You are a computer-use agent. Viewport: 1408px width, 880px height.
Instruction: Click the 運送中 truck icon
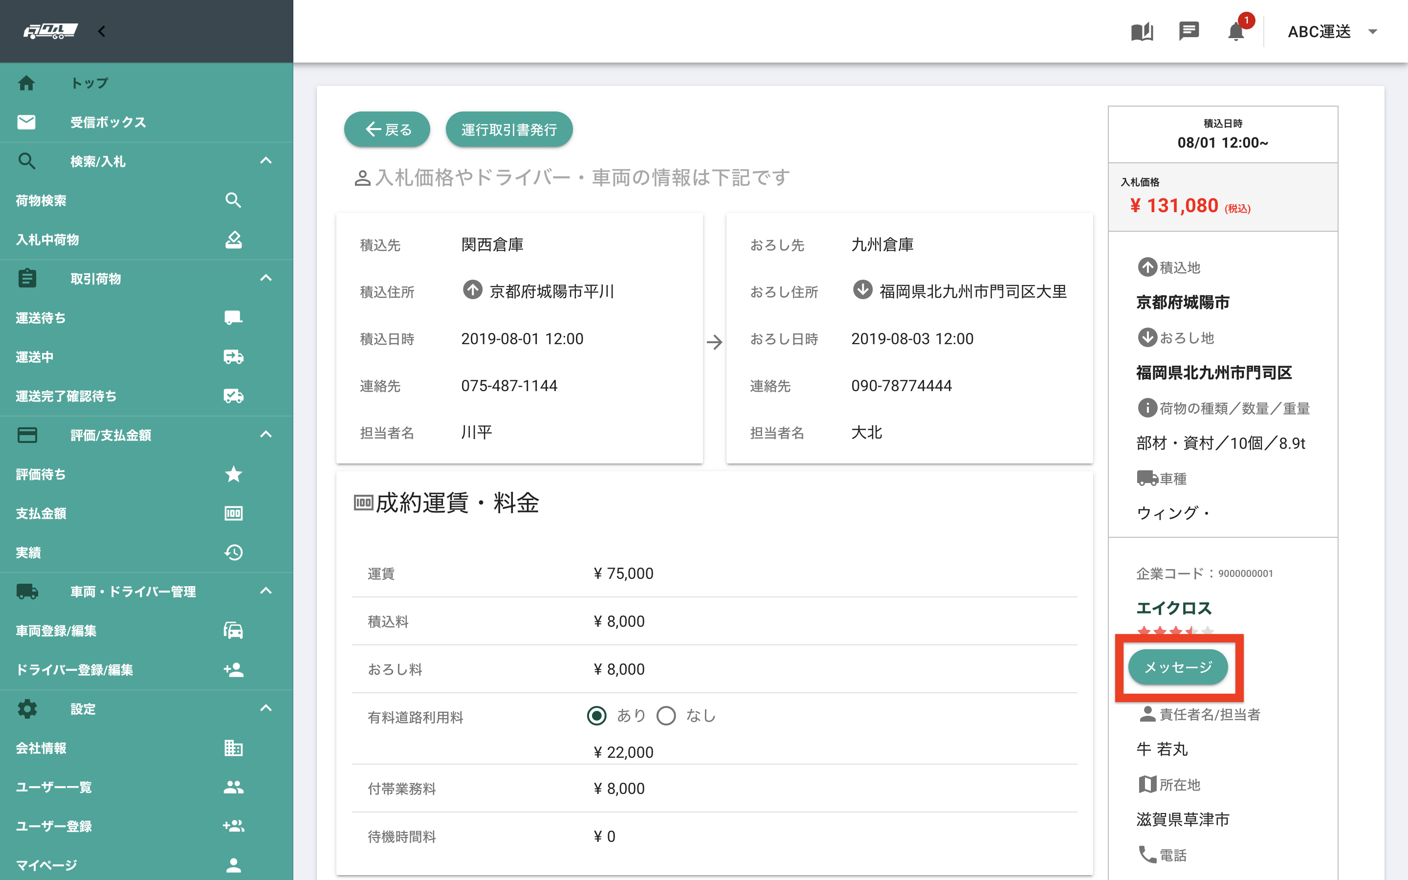click(x=233, y=356)
